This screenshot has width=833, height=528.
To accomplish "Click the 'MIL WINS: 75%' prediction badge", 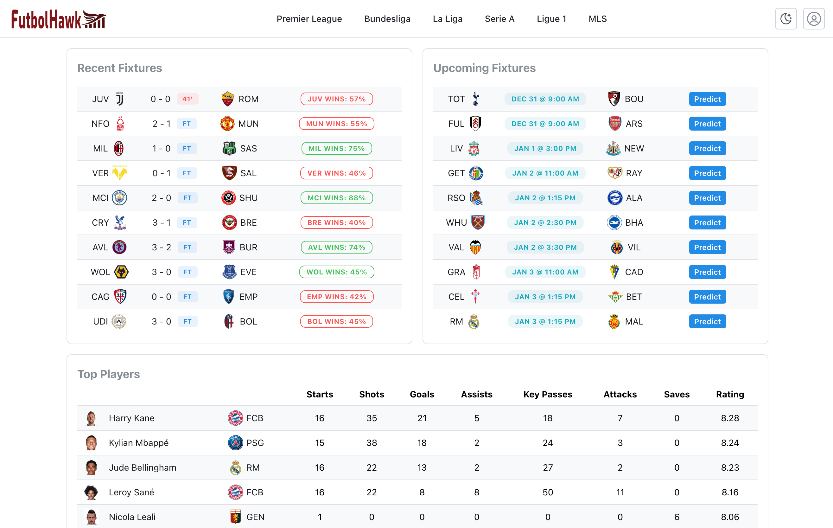I will pyautogui.click(x=336, y=149).
